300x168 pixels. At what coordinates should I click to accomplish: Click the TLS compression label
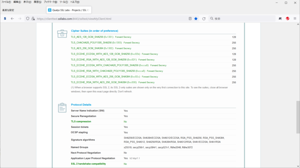tap(81, 121)
